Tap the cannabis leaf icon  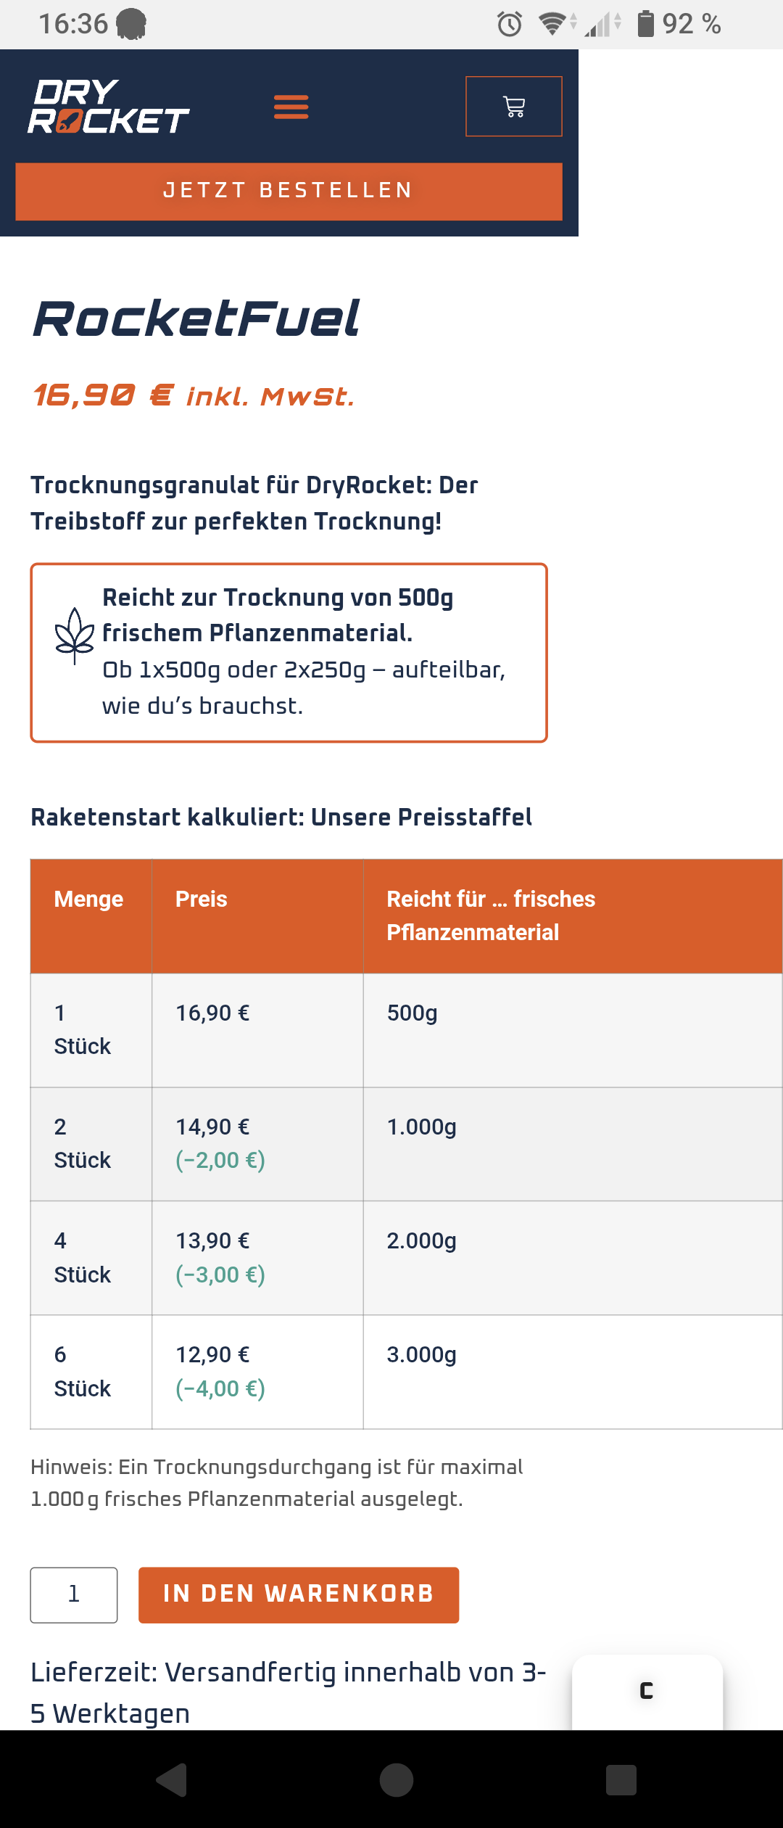click(75, 635)
